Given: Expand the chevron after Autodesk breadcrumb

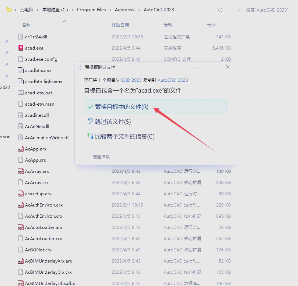Looking at the screenshot, I should click(139, 10).
